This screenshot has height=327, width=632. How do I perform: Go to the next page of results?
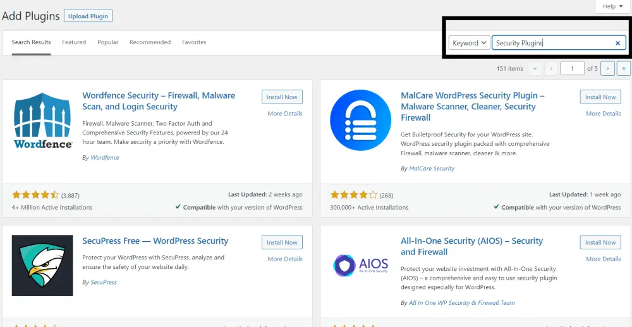pos(607,68)
